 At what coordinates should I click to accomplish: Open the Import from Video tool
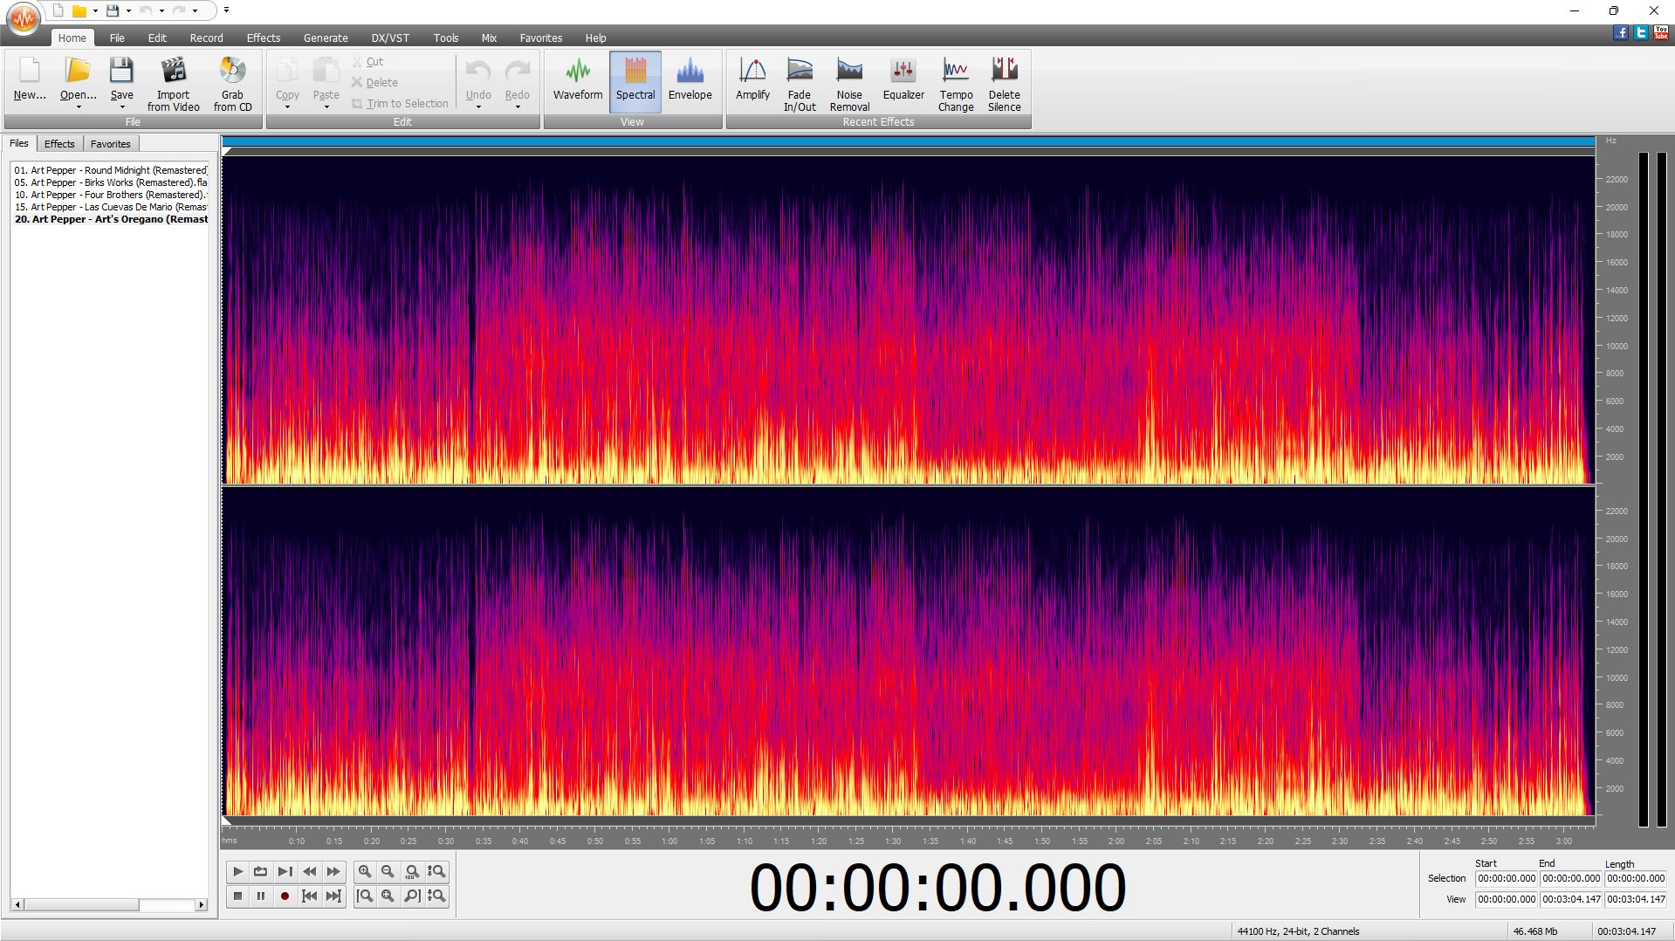(x=173, y=83)
